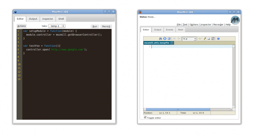Open the temp 1 tabs selector in left window
The width and height of the screenshot is (255, 136).
pyautogui.click(x=57, y=26)
